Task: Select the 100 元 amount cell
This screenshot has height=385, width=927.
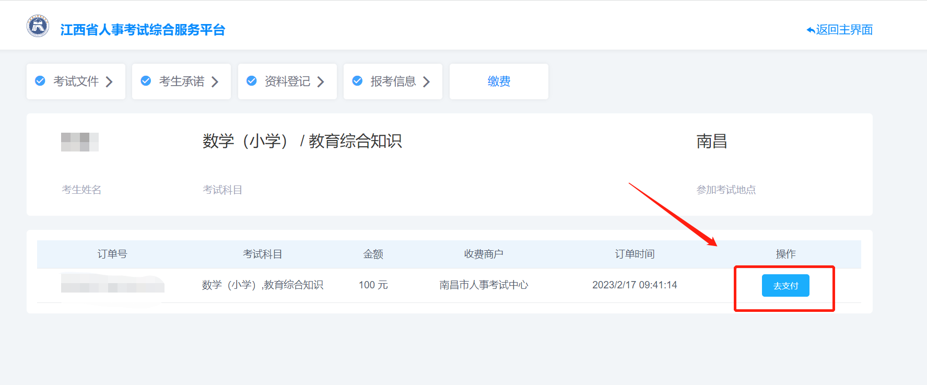Action: [x=373, y=285]
